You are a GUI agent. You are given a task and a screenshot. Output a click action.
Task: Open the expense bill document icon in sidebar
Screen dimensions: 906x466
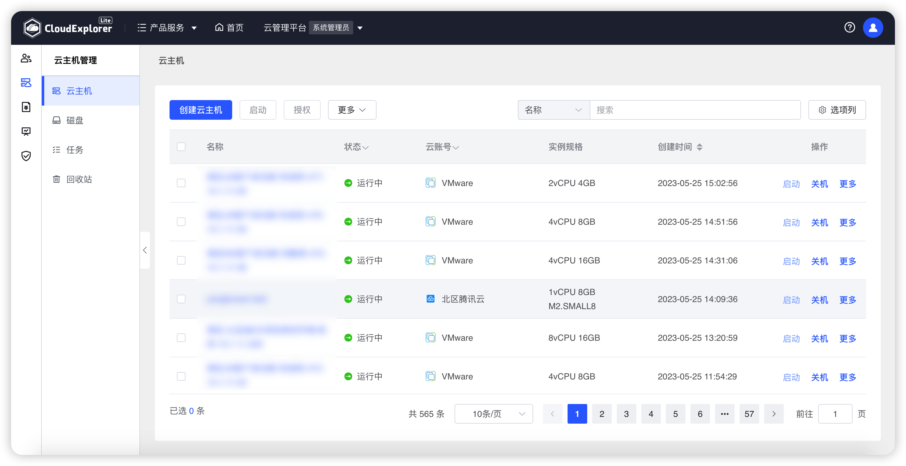pyautogui.click(x=26, y=107)
